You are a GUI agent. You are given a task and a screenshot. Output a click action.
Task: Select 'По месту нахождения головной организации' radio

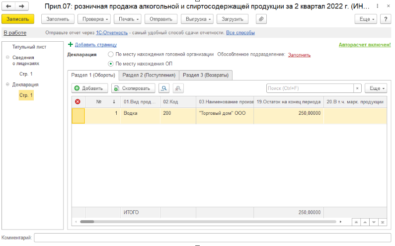[x=111, y=55]
